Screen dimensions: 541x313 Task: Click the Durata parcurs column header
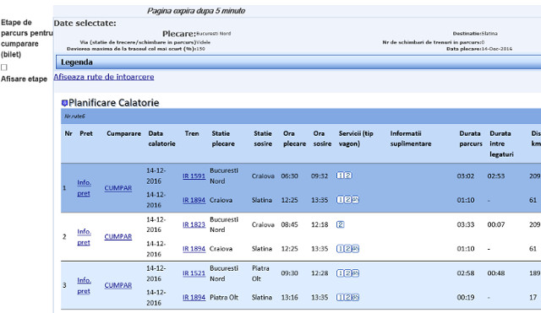[471, 138]
